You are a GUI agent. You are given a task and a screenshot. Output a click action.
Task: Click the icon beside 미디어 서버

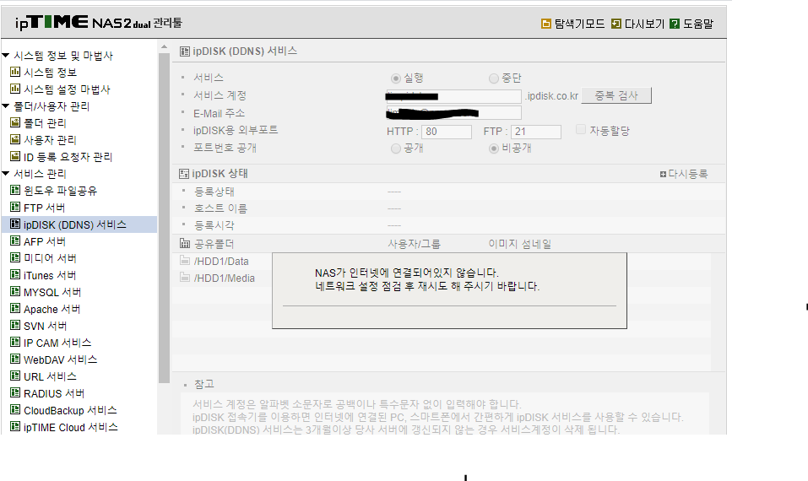(15, 257)
